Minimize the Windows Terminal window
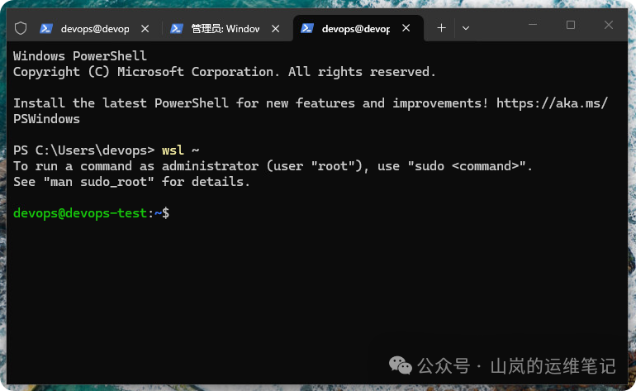The image size is (636, 391). (x=533, y=25)
